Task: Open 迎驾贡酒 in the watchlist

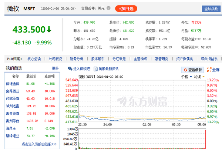Action: click(x=13, y=98)
